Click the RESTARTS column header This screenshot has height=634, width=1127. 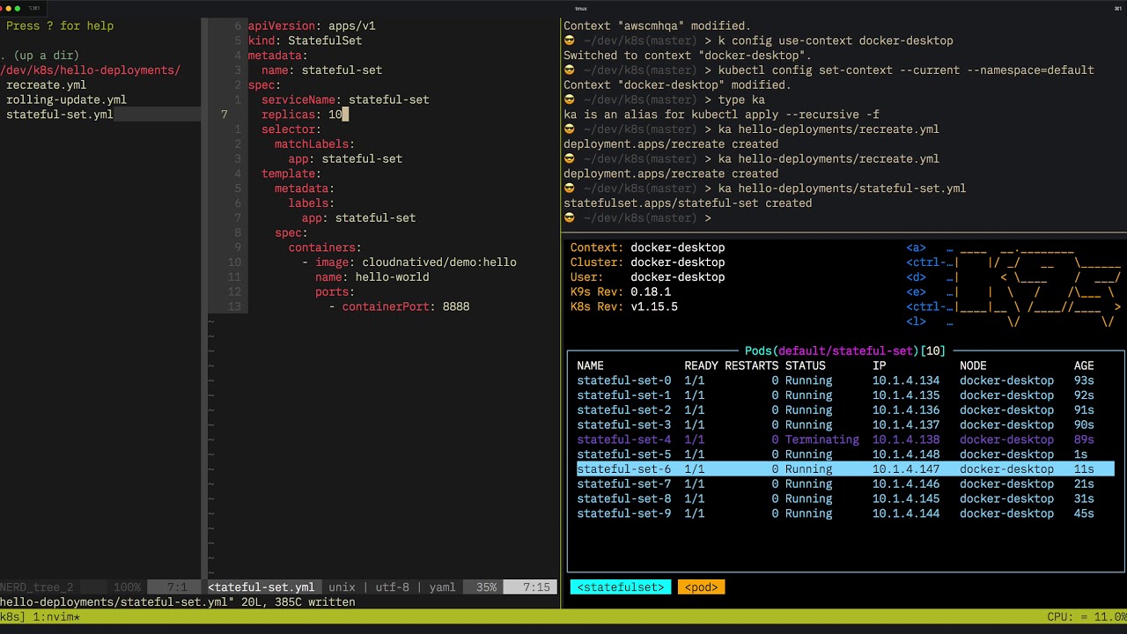point(751,365)
